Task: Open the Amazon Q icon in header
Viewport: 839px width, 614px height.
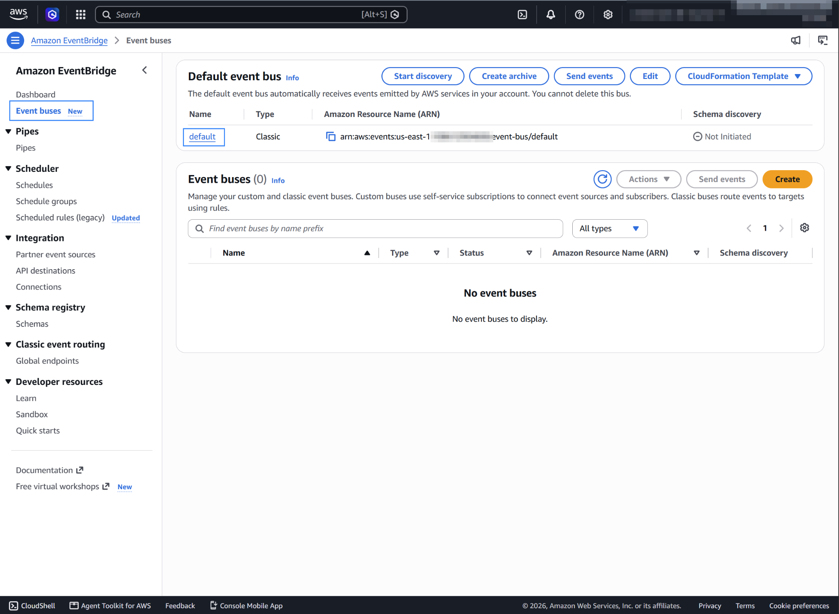Action: click(52, 15)
